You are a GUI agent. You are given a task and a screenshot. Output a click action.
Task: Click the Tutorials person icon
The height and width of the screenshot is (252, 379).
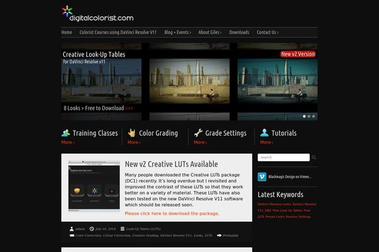[265, 133]
